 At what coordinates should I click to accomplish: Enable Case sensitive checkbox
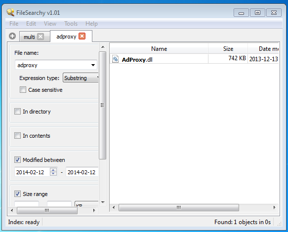pos(23,90)
